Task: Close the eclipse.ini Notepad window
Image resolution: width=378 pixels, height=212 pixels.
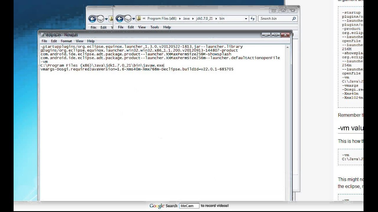Action: coord(285,35)
